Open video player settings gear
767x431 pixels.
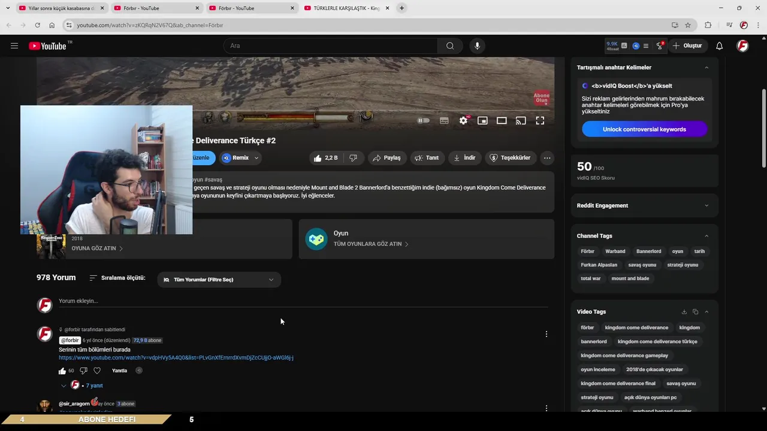[x=463, y=120]
